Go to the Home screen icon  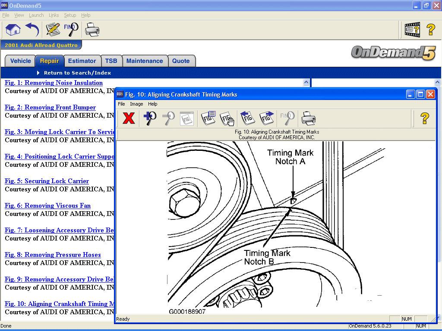(x=13, y=30)
